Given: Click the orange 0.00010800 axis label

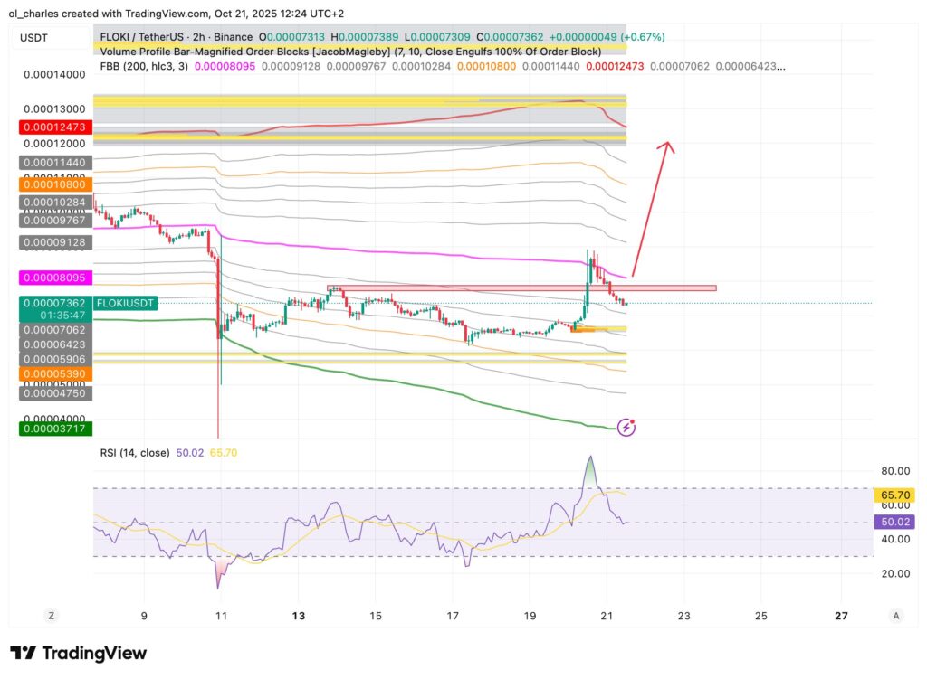Looking at the screenshot, I should (53, 184).
